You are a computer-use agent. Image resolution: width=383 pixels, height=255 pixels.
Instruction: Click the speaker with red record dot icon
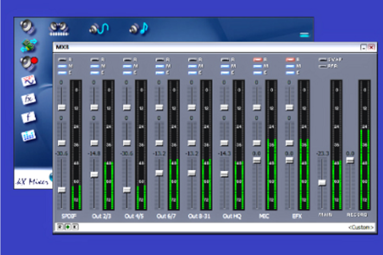tap(28, 63)
